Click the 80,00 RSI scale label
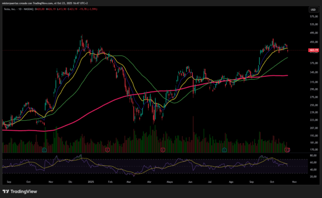The image size is (322, 198). (x=313, y=155)
